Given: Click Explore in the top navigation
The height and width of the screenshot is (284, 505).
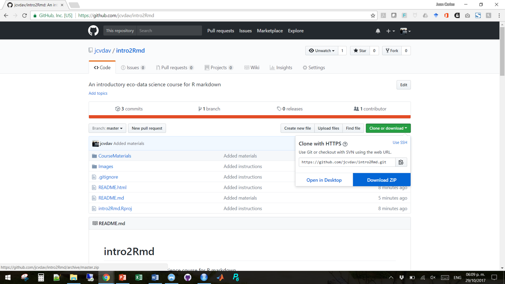Looking at the screenshot, I should [x=296, y=31].
